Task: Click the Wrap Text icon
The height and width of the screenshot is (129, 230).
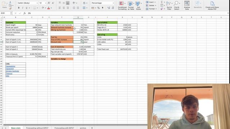Action: coord(84,3)
